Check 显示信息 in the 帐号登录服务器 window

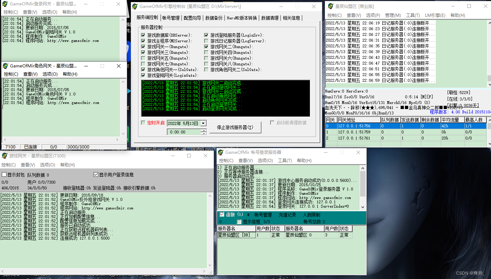click(x=239, y=222)
